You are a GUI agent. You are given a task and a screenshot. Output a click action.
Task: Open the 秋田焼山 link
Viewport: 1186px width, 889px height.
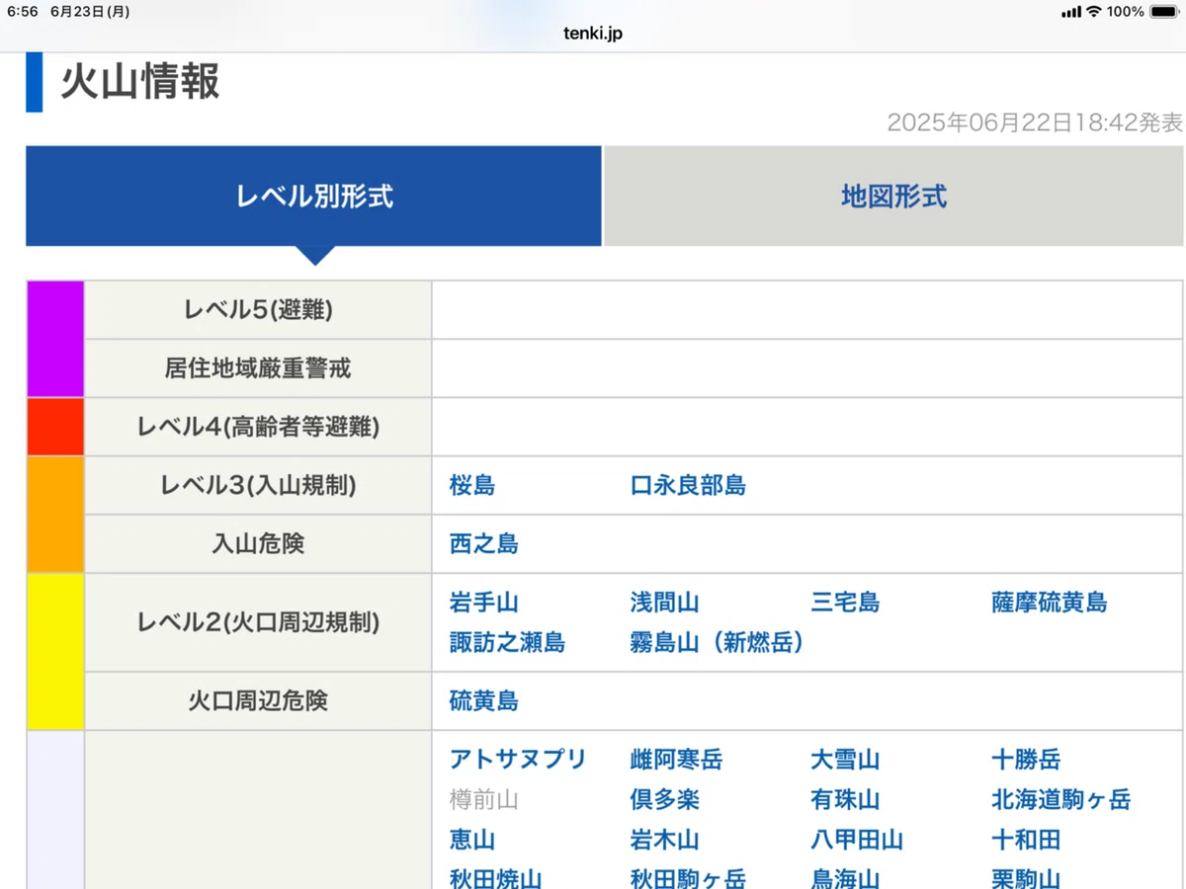coord(496,878)
